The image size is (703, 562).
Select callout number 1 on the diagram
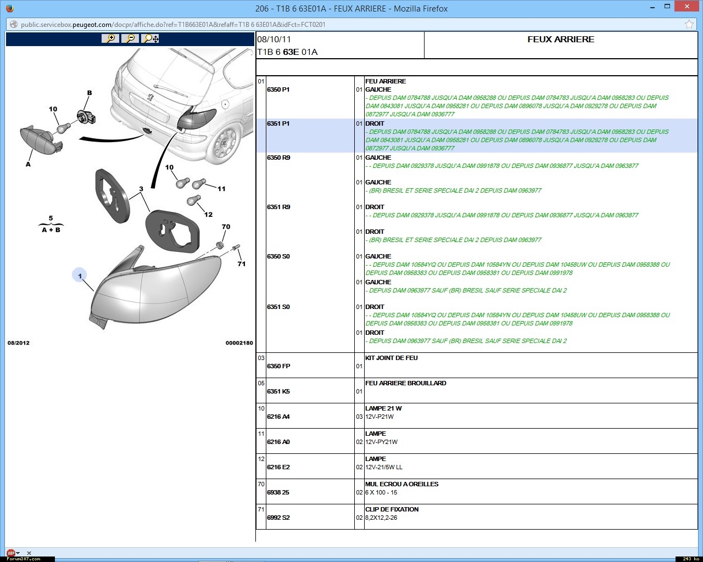[80, 276]
